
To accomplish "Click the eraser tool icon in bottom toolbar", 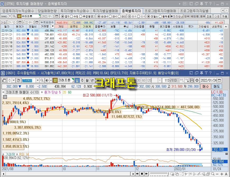I will (204, 174).
